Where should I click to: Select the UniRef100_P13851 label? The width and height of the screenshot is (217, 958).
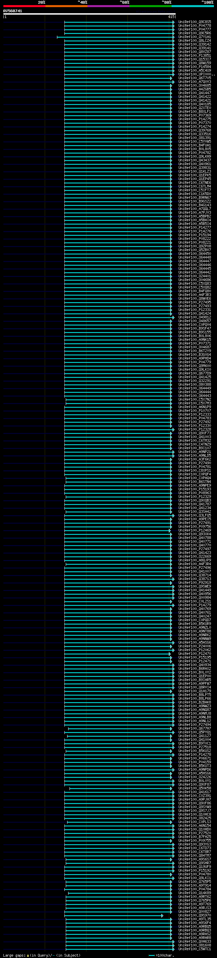(x=194, y=55)
